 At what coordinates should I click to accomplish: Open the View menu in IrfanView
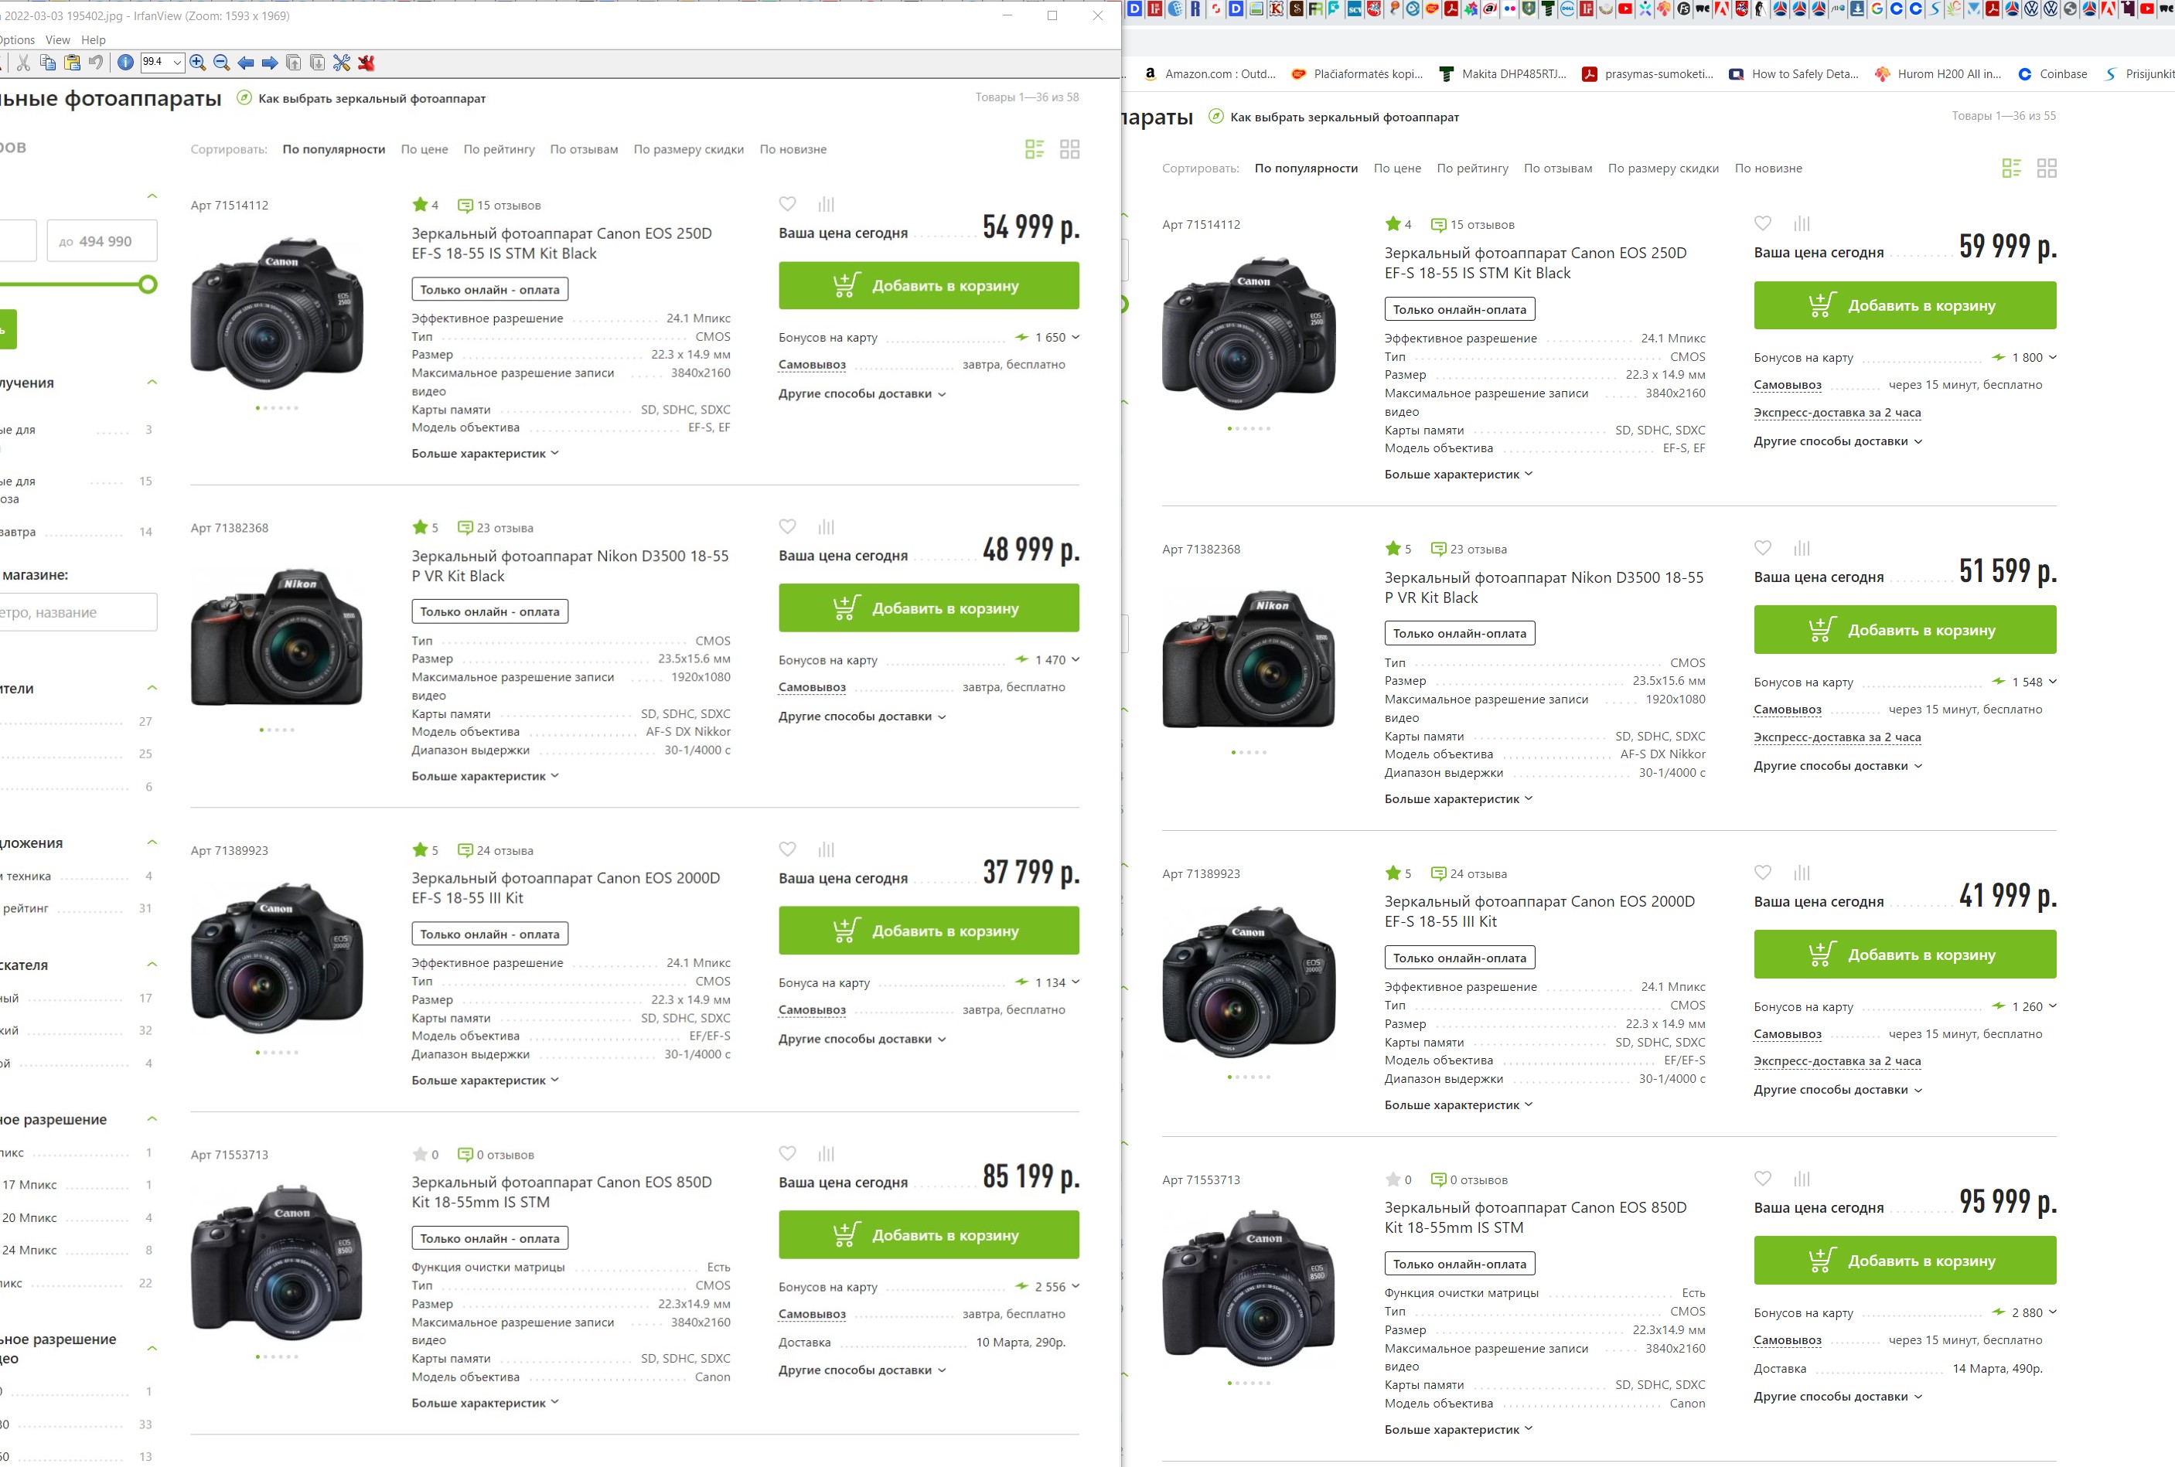[58, 39]
